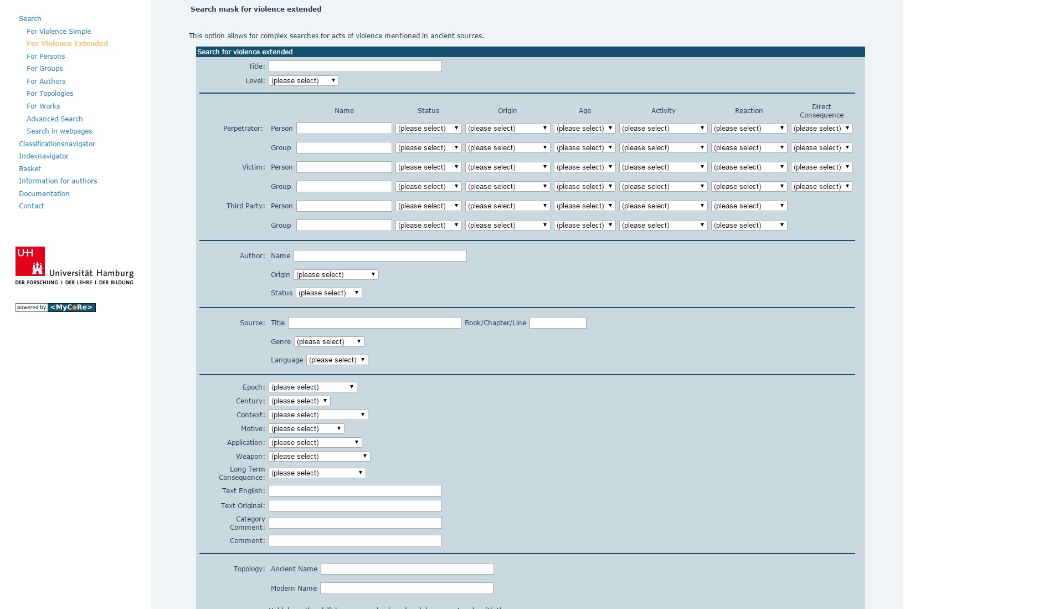Image resolution: width=1054 pixels, height=609 pixels.
Task: Click the Universität Hamburg logo
Action: [x=74, y=266]
